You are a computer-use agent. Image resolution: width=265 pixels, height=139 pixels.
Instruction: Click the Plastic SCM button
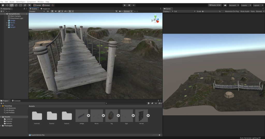215,5
